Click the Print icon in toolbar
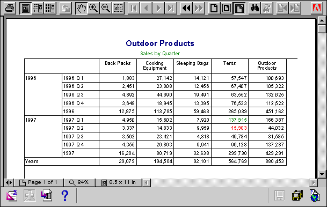Image resolution: width=327 pixels, height=207 pixels. tap(10, 9)
